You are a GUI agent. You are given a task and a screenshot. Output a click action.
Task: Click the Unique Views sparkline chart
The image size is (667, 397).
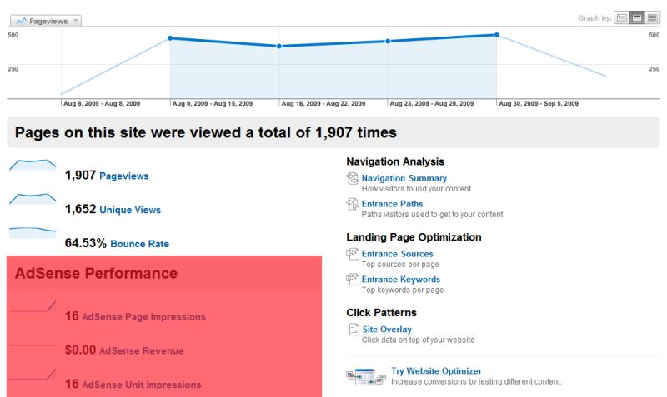tap(33, 199)
